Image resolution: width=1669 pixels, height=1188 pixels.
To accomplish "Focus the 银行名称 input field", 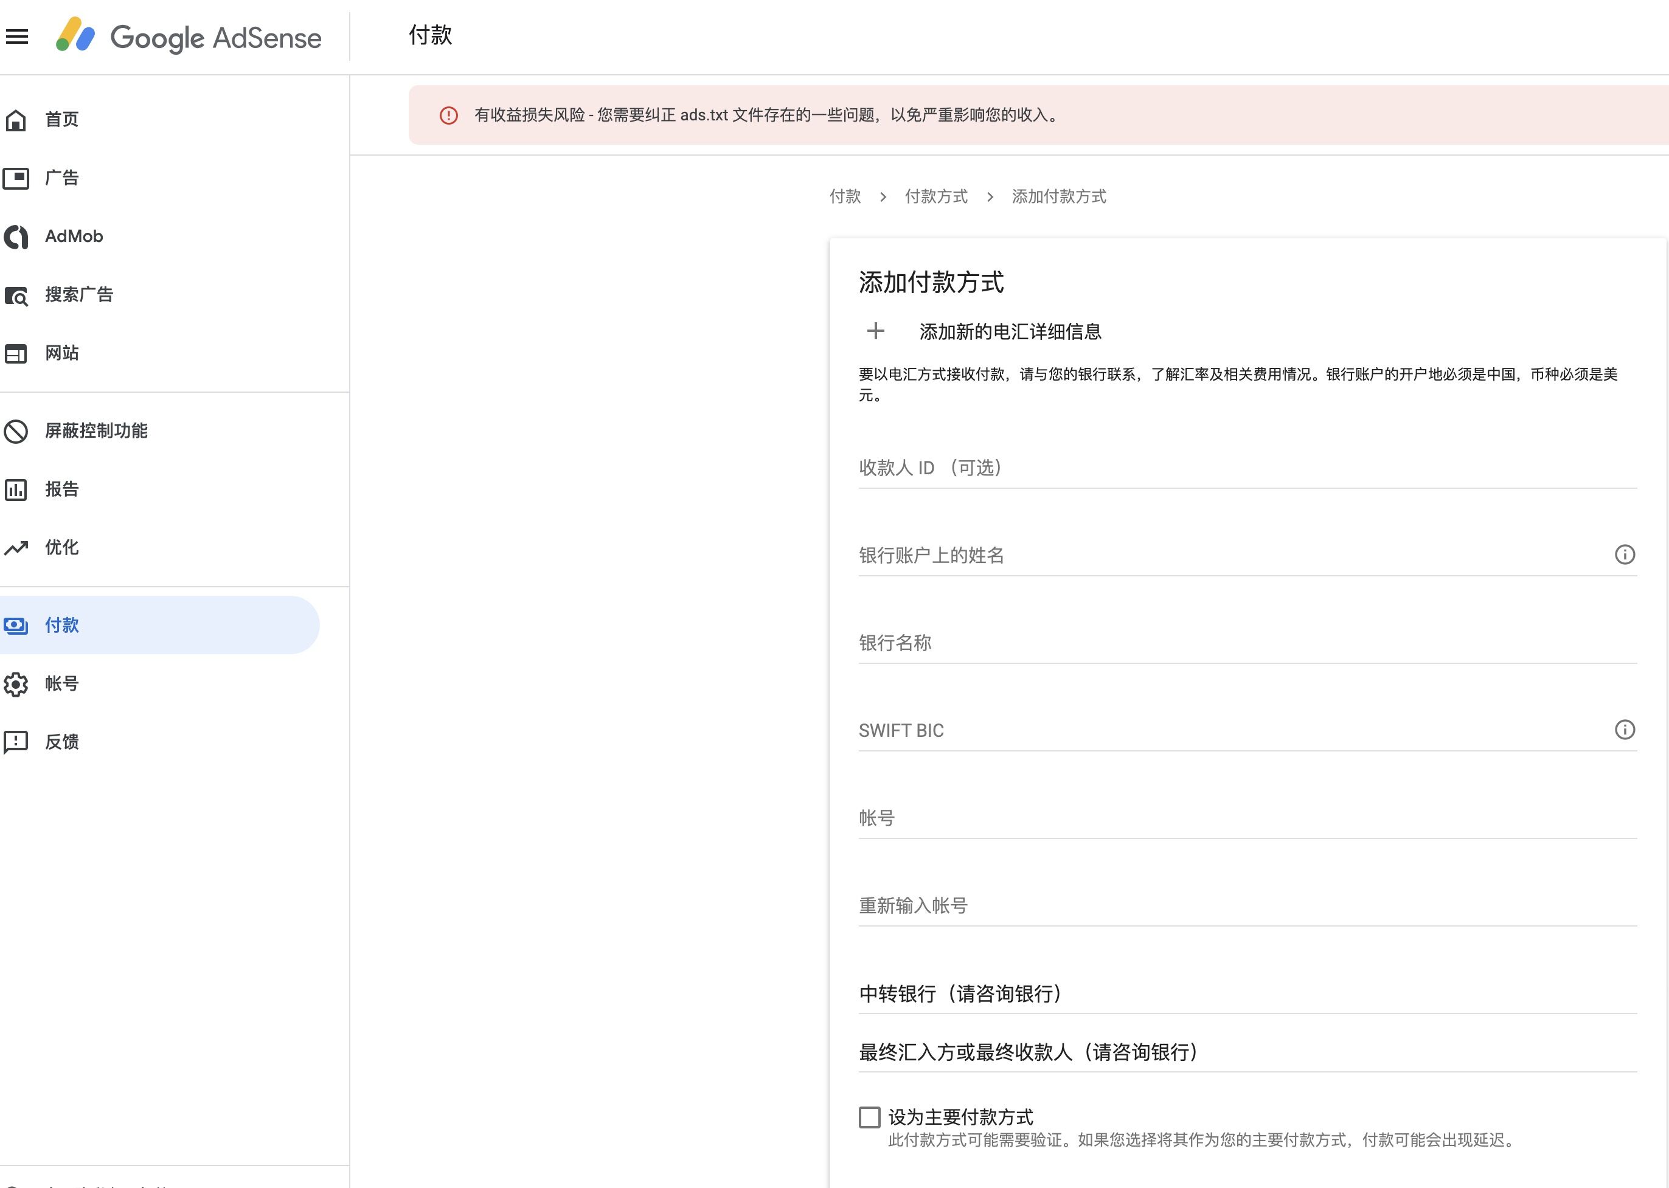I will point(1247,643).
